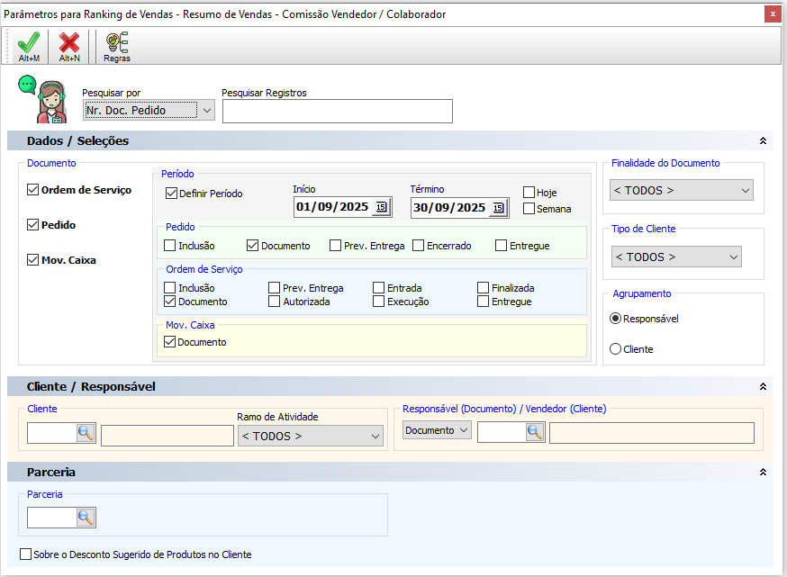Enable the Hoje checkbox
The height and width of the screenshot is (577, 787).
tap(529, 192)
